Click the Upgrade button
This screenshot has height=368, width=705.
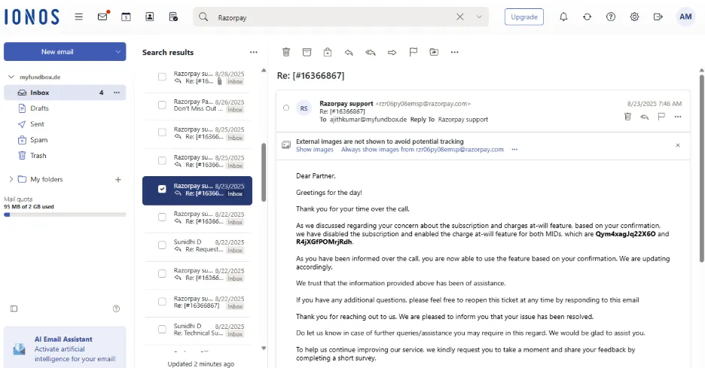tap(523, 17)
